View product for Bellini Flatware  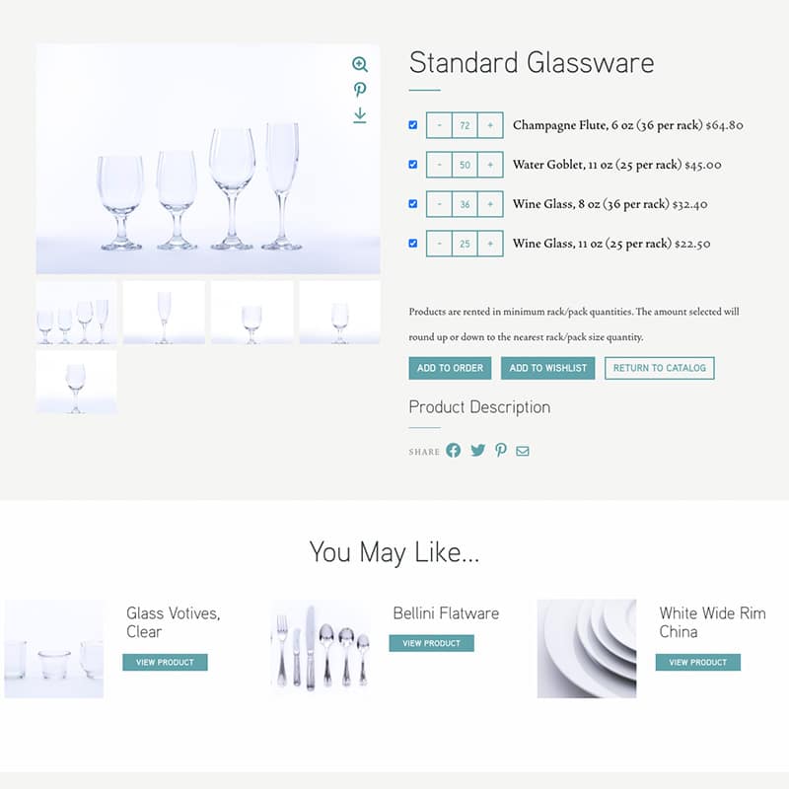click(x=431, y=643)
